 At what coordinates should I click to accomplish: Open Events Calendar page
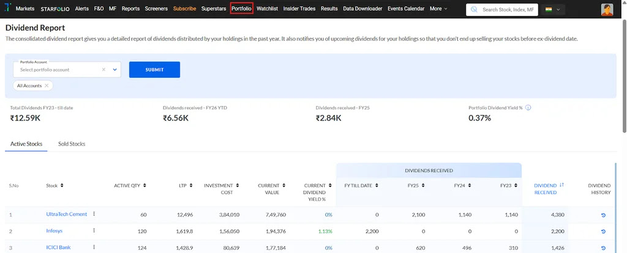pos(406,9)
